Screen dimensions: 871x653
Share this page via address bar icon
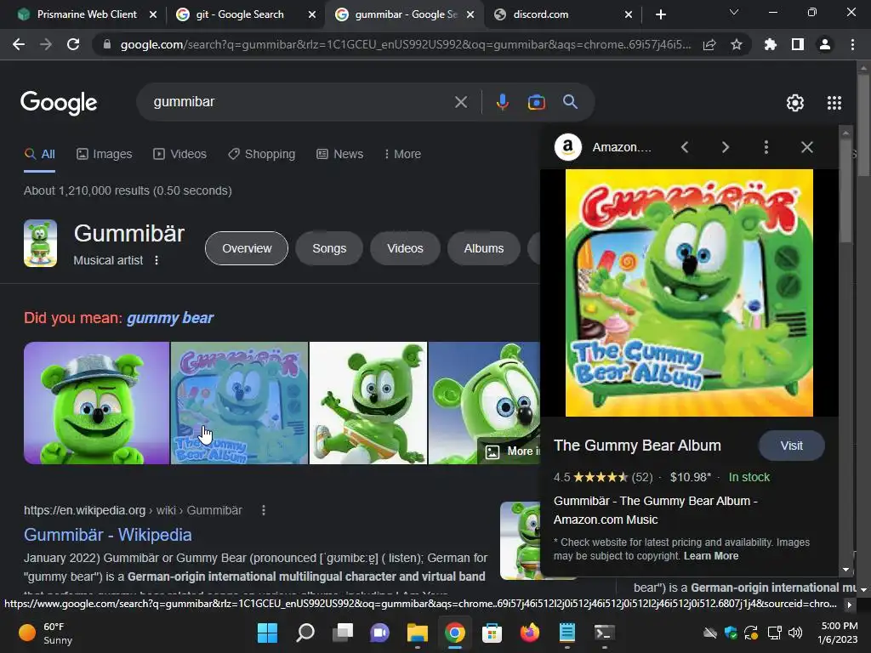pyautogui.click(x=709, y=44)
